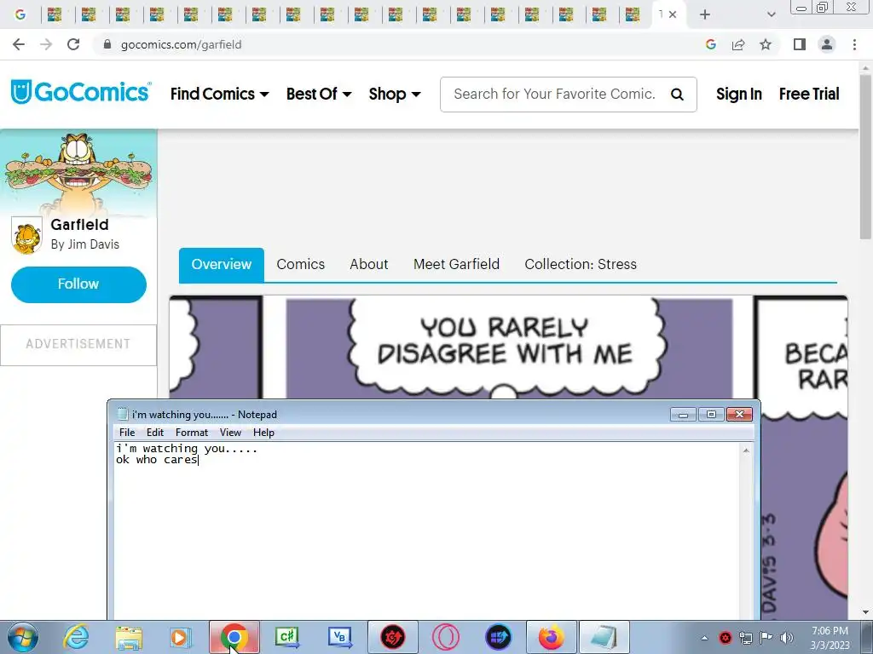Click the Garfield avatar thumbnail
The width and height of the screenshot is (873, 654).
click(x=26, y=236)
